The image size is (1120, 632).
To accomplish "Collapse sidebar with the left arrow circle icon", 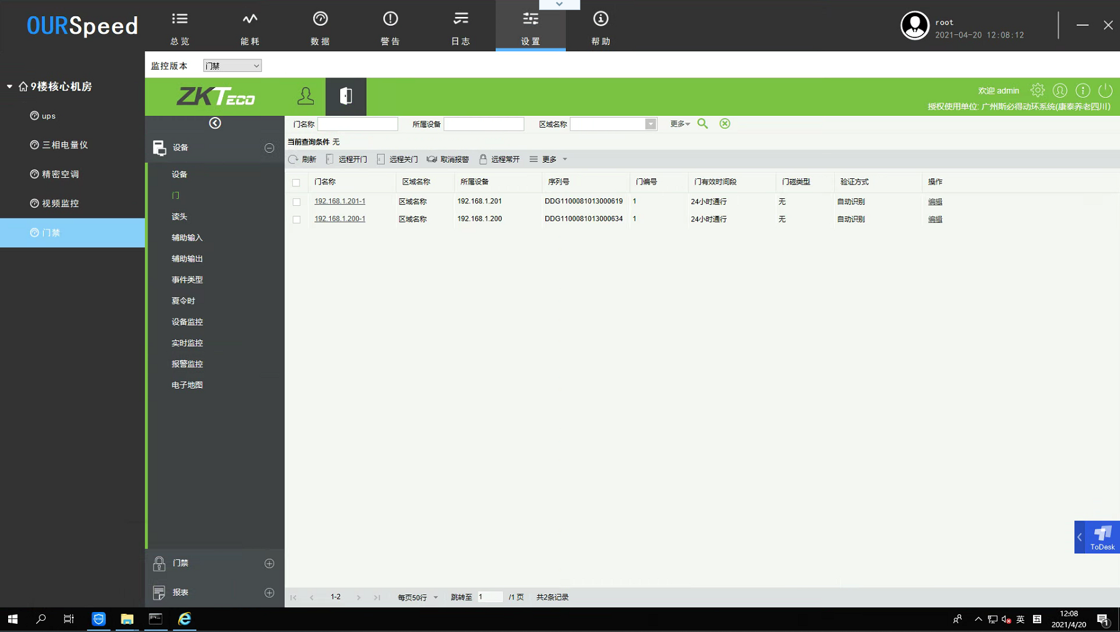I will click(215, 123).
